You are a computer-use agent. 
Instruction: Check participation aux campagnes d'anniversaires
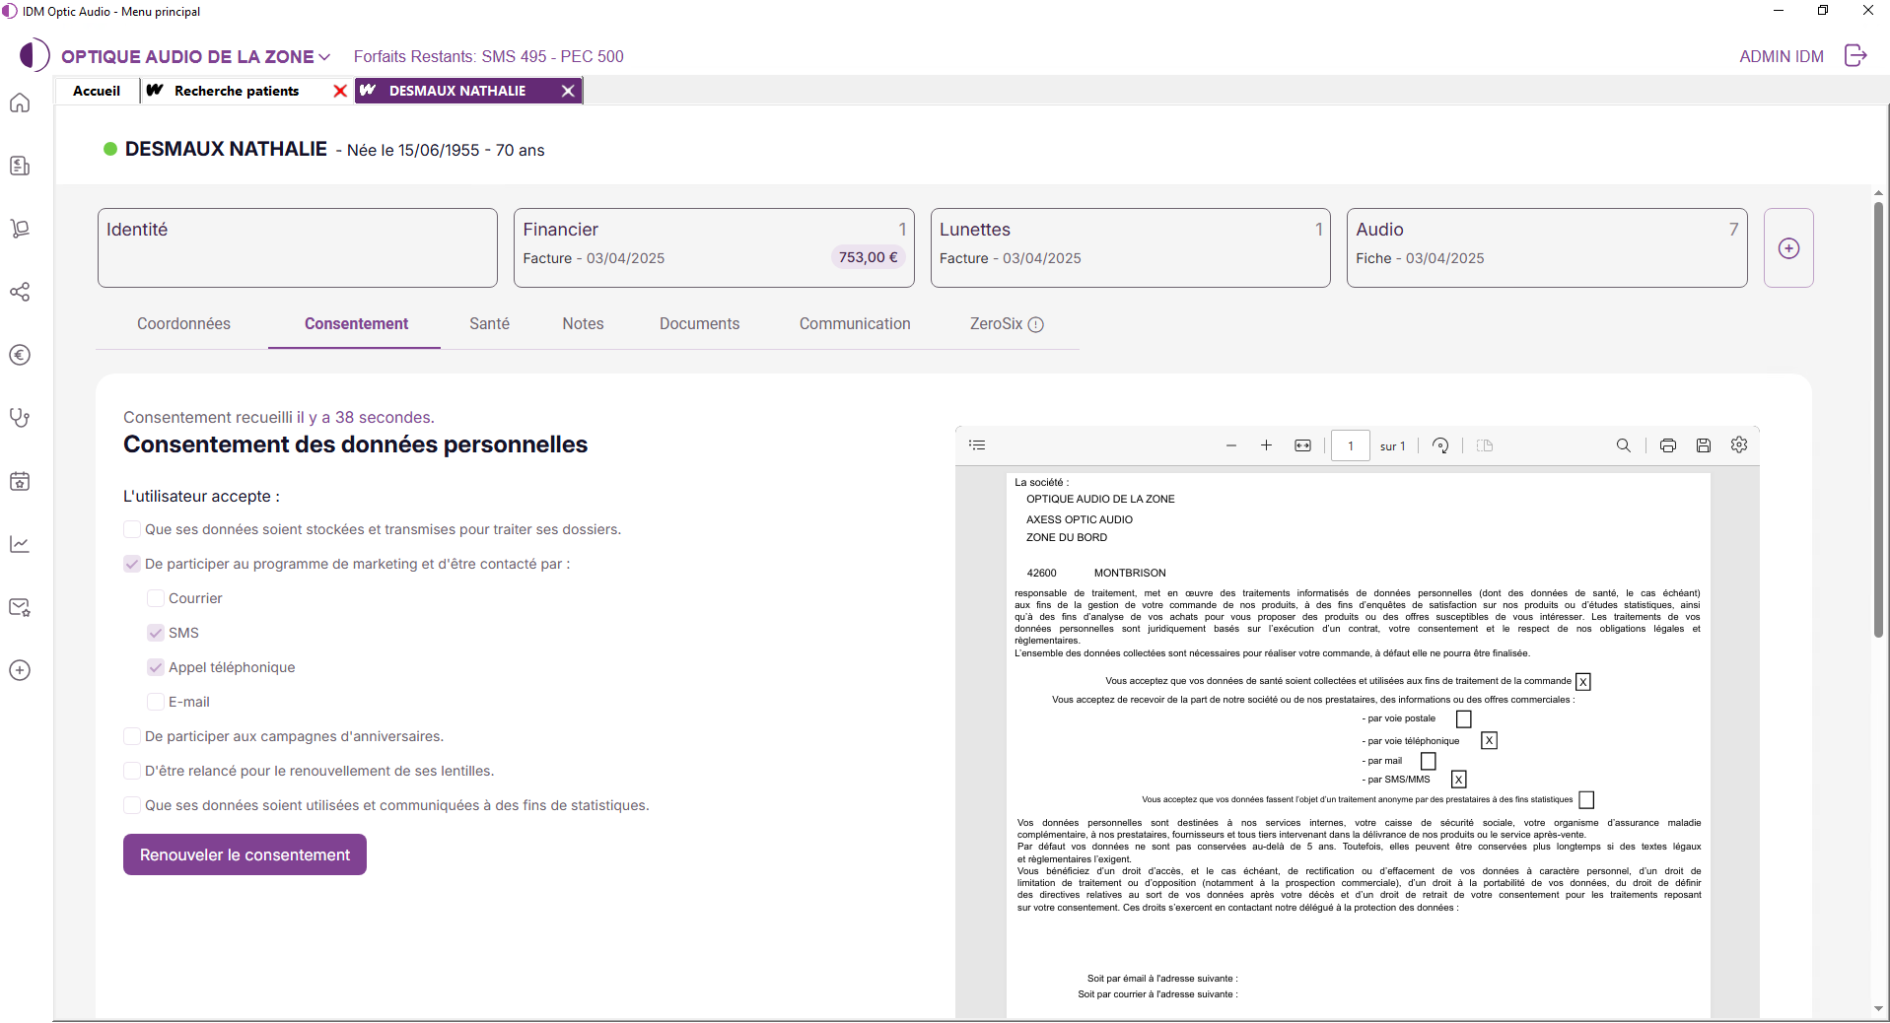(x=131, y=736)
